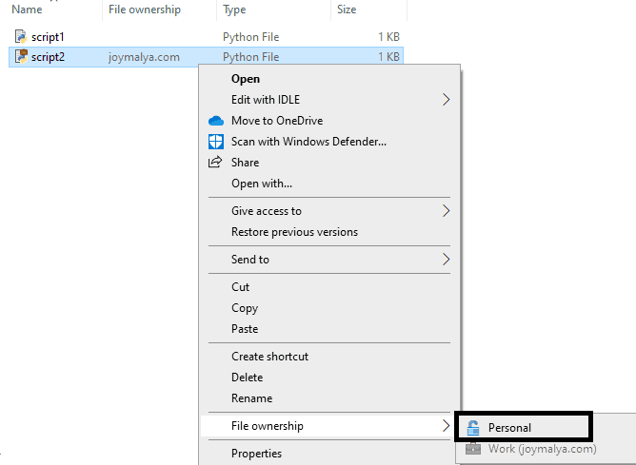Choose Open from the context menu

point(329,79)
